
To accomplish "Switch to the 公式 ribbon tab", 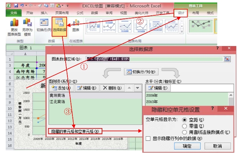I will (x=80, y=13).
